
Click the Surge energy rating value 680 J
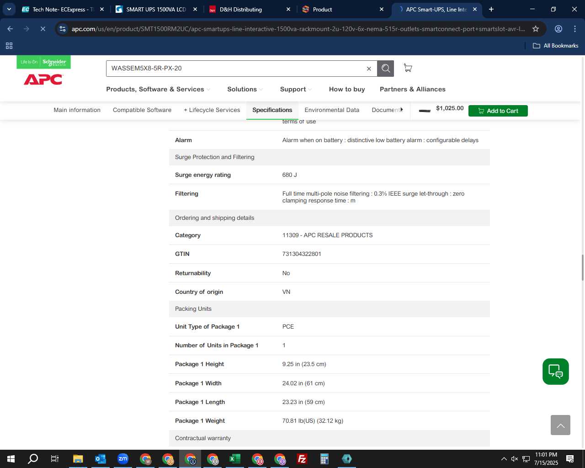click(290, 175)
